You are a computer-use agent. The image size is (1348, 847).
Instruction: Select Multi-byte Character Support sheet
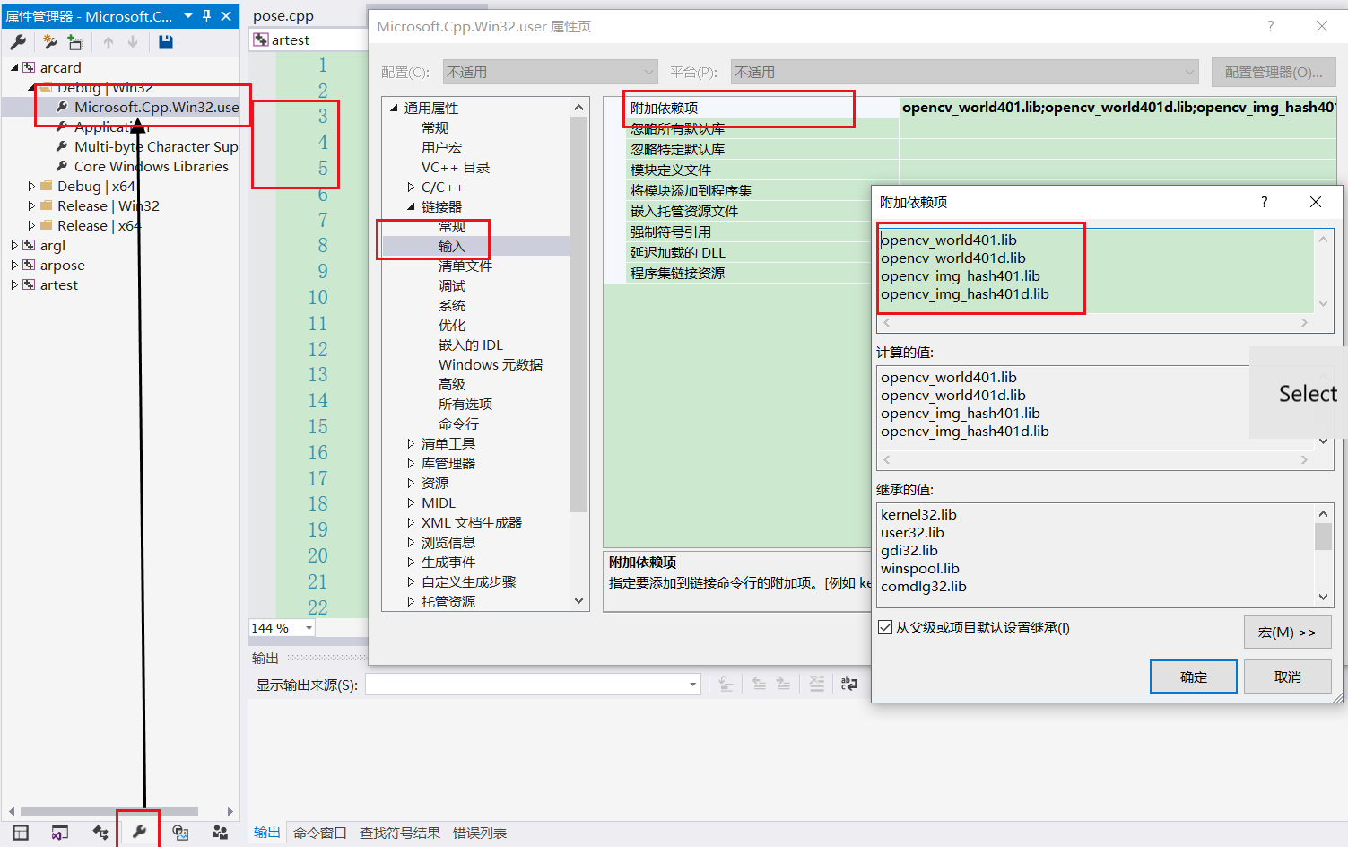(156, 146)
